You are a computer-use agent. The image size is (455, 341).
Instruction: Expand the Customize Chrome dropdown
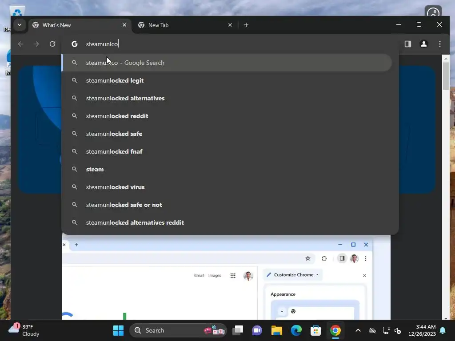pyautogui.click(x=293, y=274)
